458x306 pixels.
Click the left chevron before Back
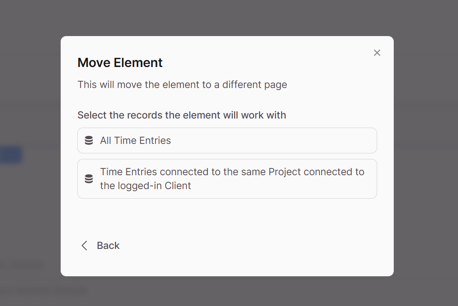click(84, 246)
